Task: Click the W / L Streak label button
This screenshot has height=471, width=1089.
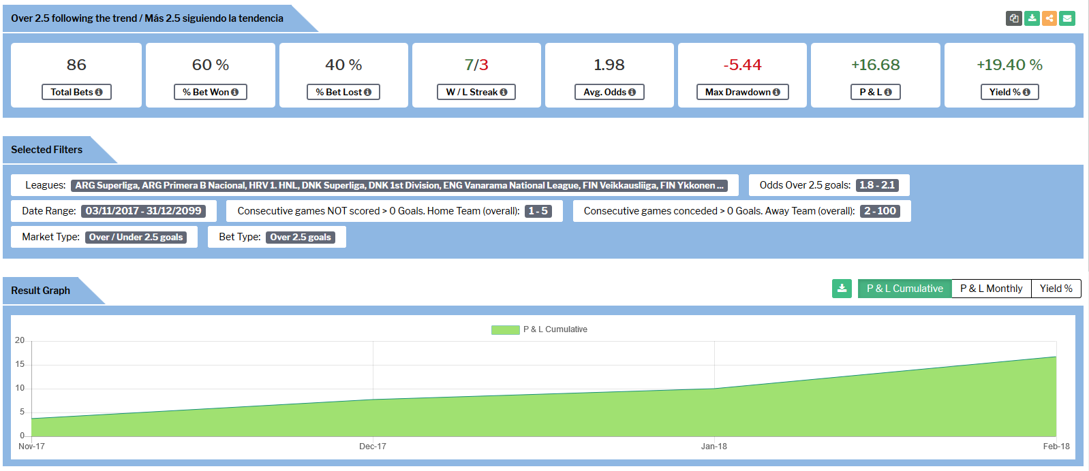Action: pyautogui.click(x=476, y=92)
